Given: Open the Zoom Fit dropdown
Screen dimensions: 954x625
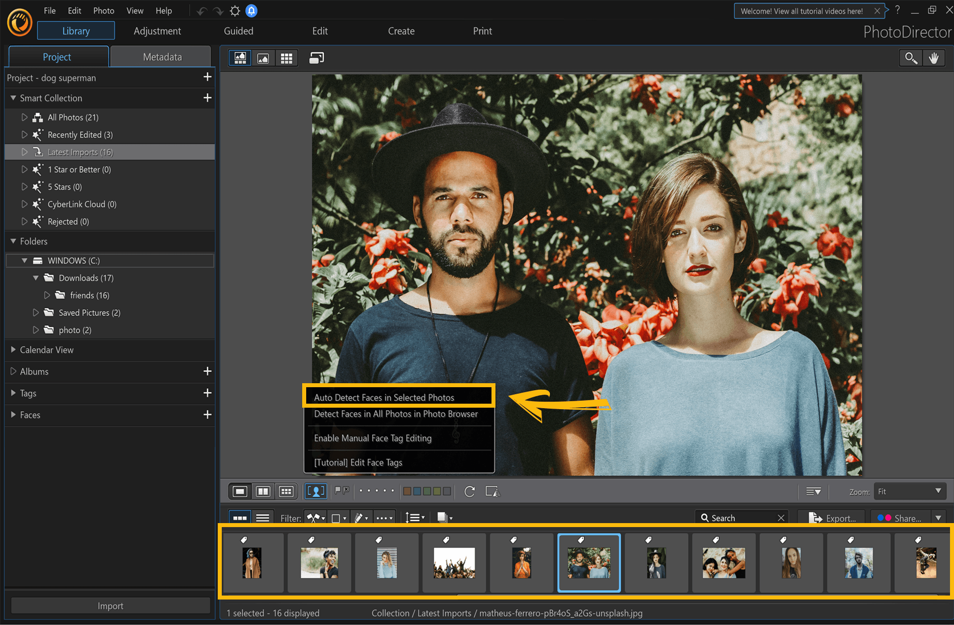Looking at the screenshot, I should tap(909, 491).
